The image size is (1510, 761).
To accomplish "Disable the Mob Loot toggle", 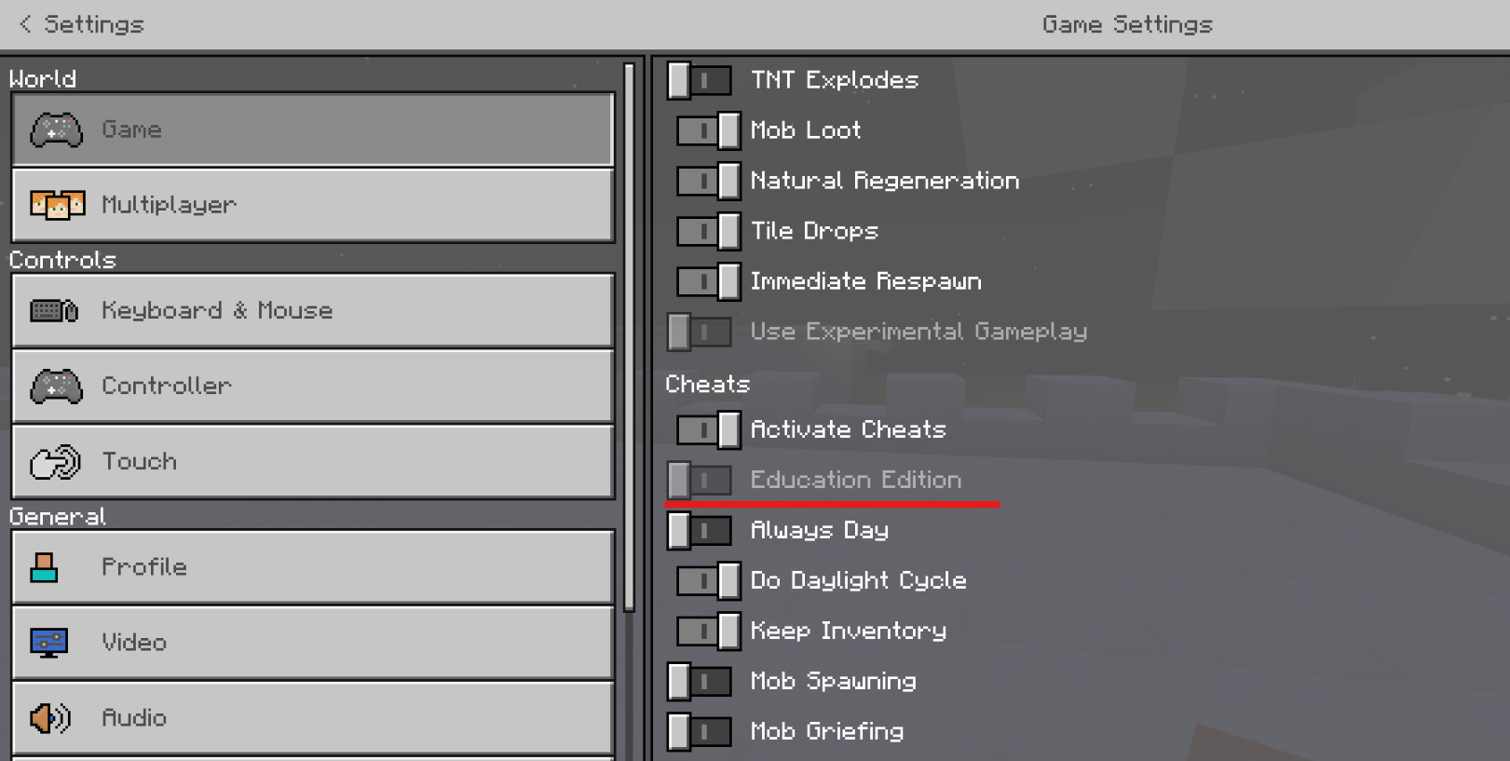I will tap(709, 131).
